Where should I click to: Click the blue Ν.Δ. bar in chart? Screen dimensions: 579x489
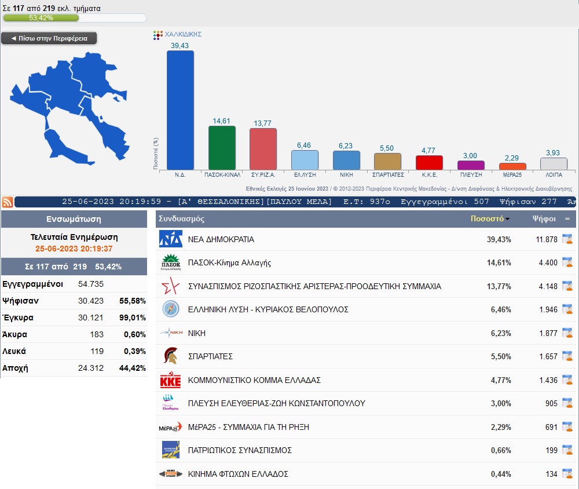[x=180, y=110]
